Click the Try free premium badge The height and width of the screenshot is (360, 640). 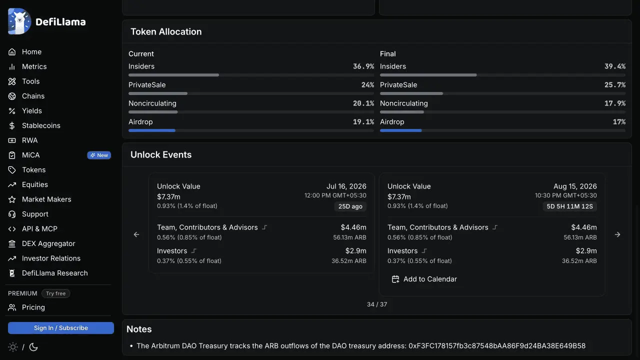tap(55, 293)
